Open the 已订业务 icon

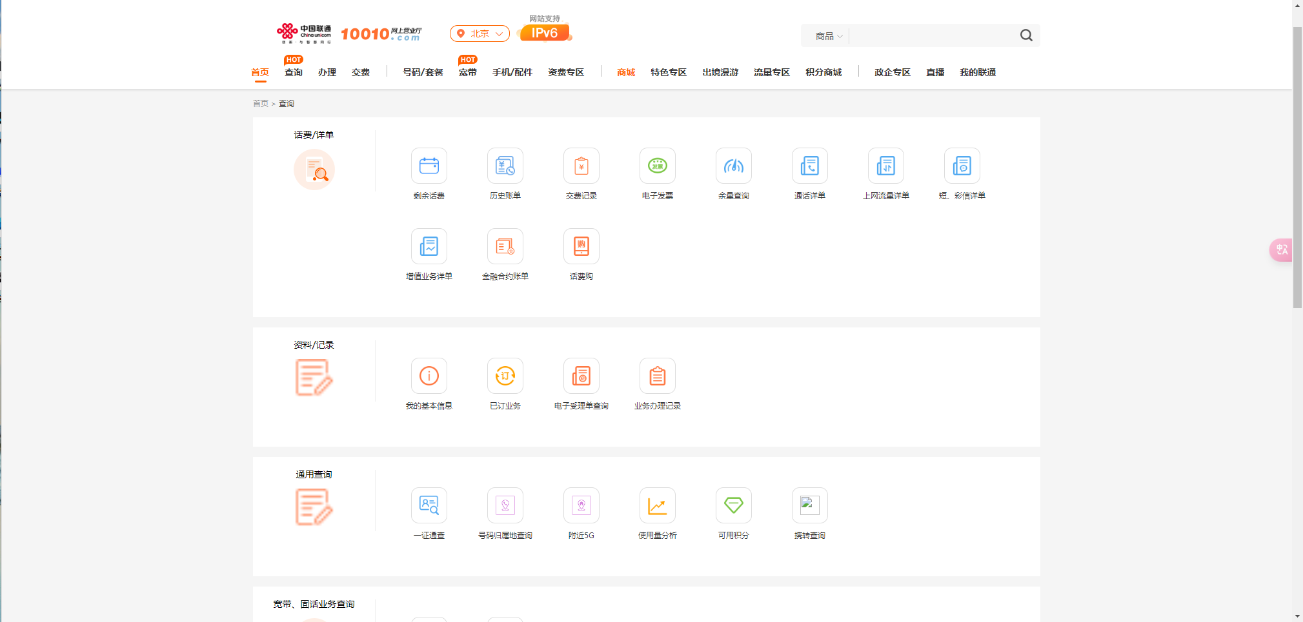coord(505,376)
